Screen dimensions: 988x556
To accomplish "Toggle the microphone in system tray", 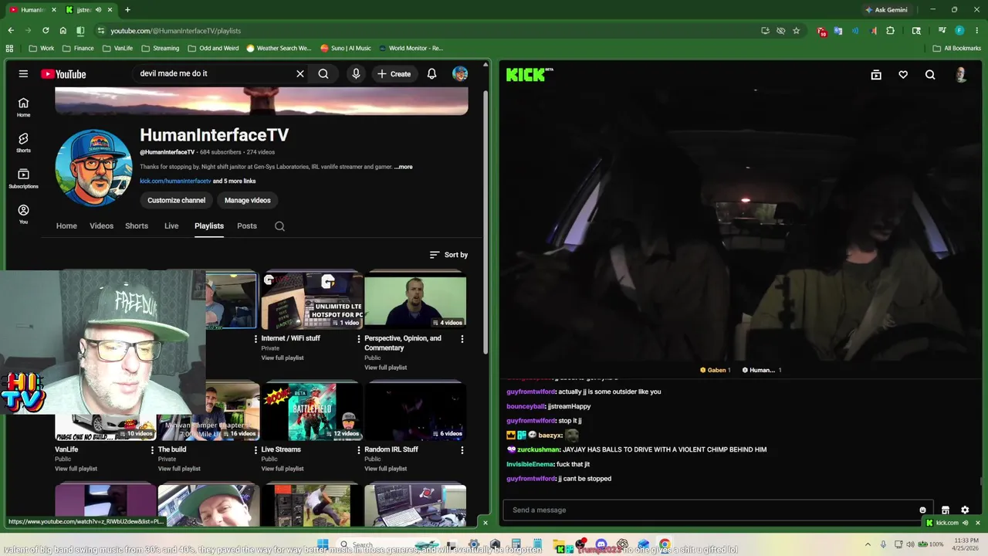I will point(883,544).
